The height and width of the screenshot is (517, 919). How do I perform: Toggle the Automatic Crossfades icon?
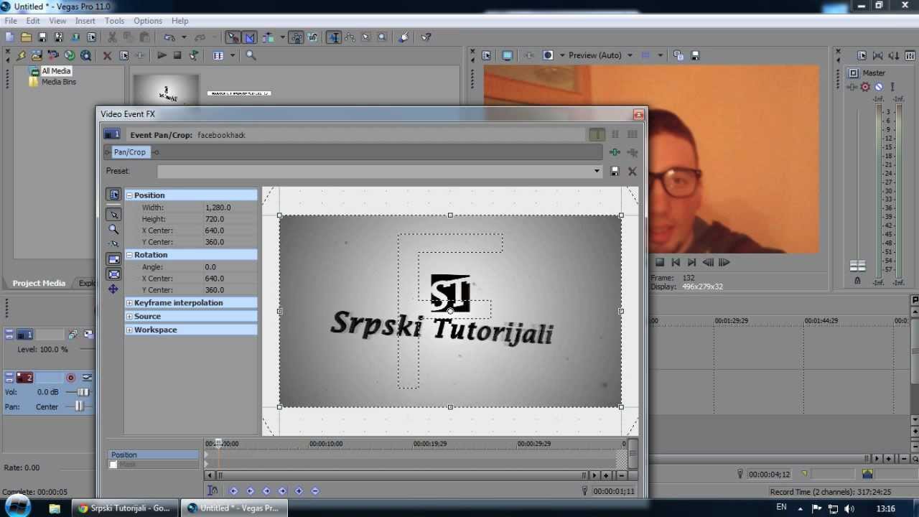pos(249,37)
